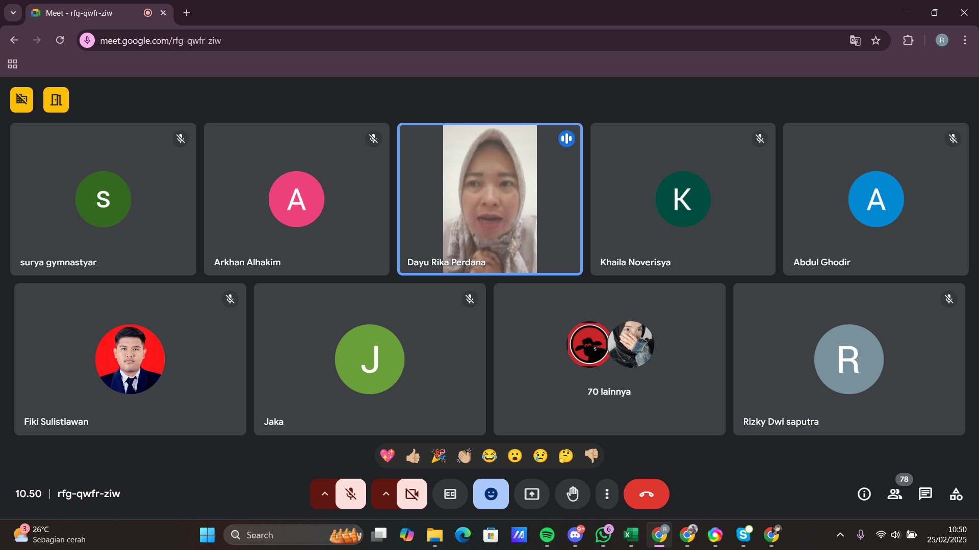Click the '70 lainnya' participants tile
The width and height of the screenshot is (979, 550).
(x=609, y=359)
